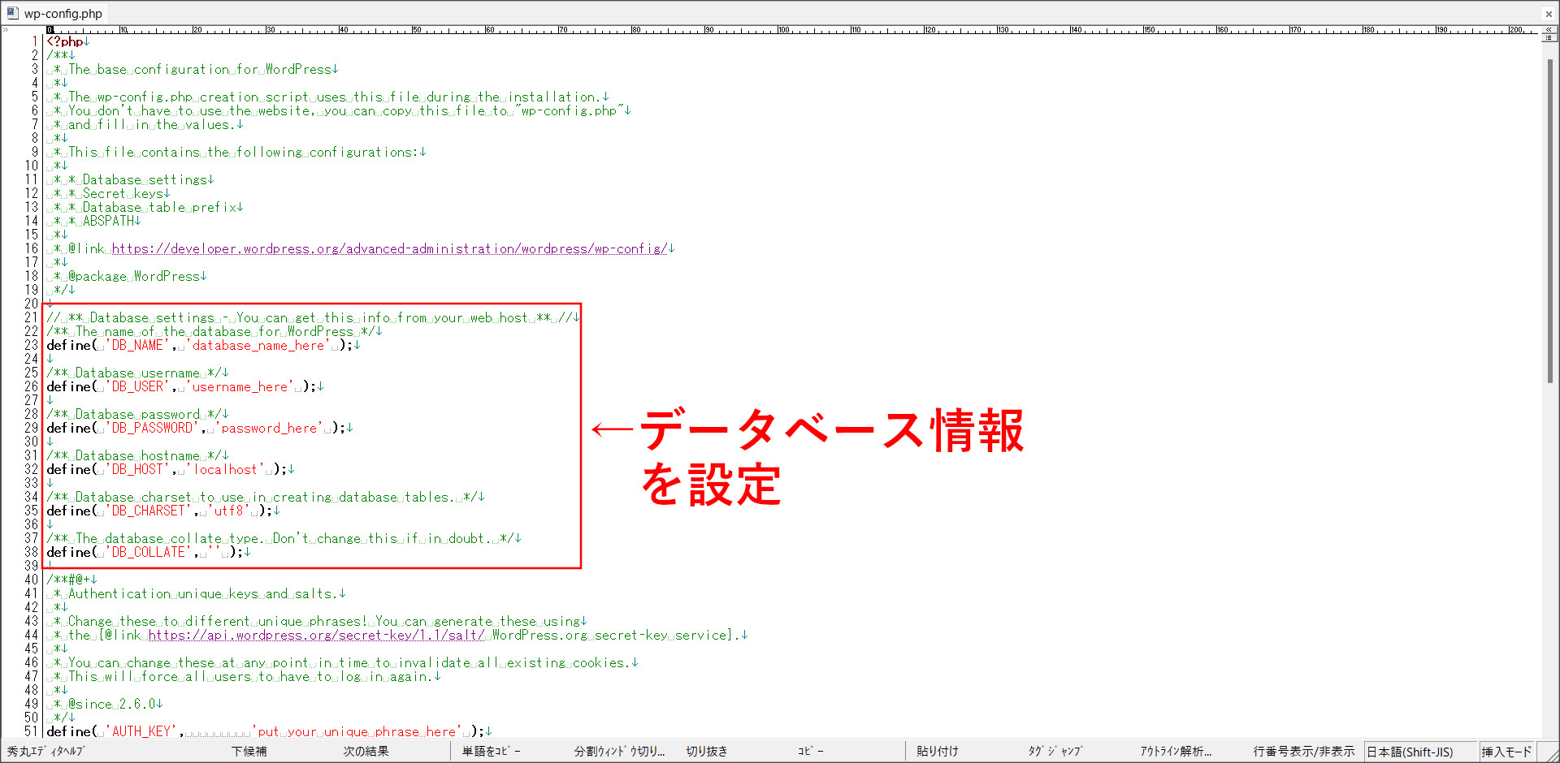Image resolution: width=1560 pixels, height=763 pixels.
Task: Close the wp-config.php tab with the X
Action: tap(1549, 14)
